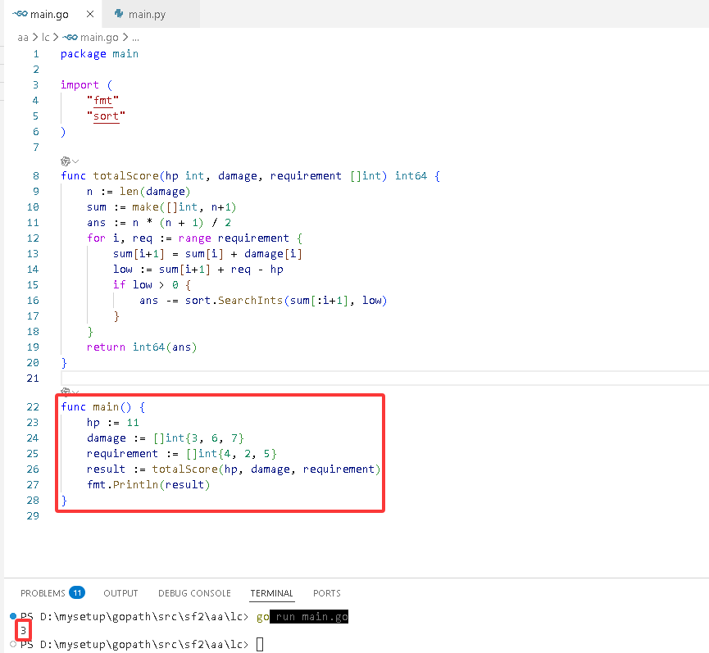Open the OUTPUT panel tab

[120, 593]
